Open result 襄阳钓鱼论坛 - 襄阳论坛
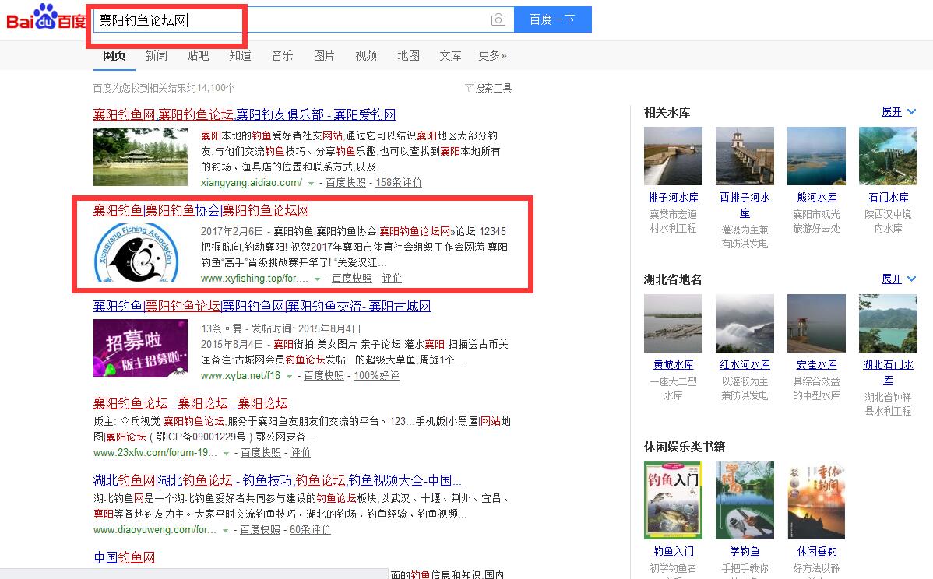The height and width of the screenshot is (579, 933). point(190,403)
